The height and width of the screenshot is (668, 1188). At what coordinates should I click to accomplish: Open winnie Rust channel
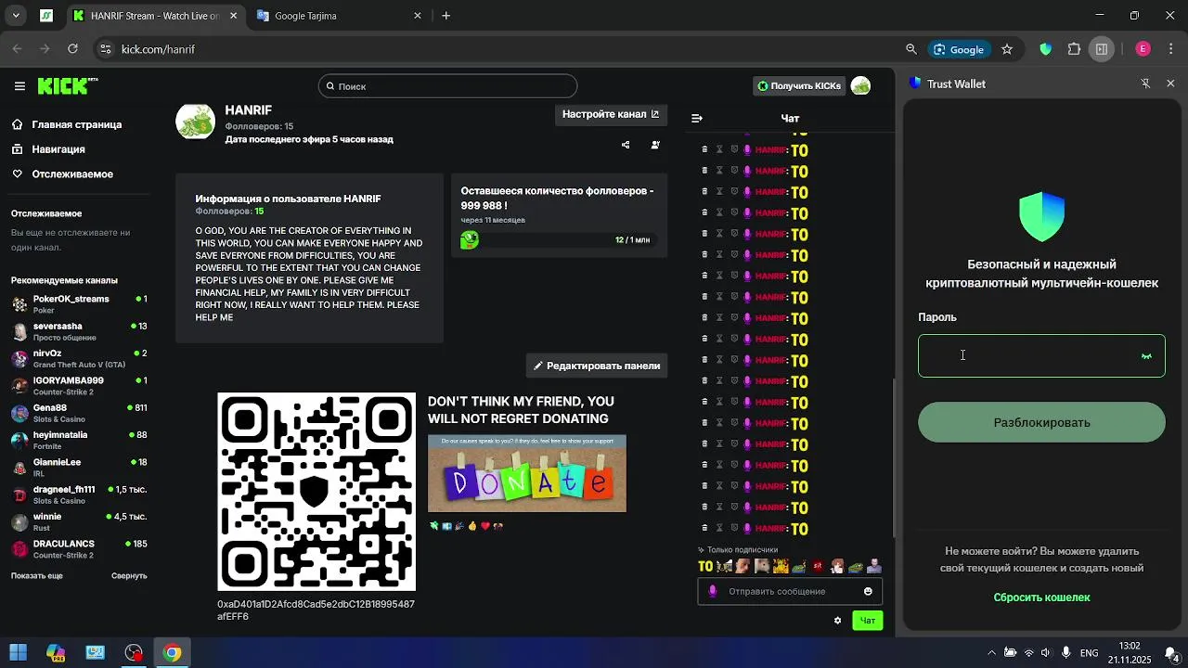tap(79, 521)
